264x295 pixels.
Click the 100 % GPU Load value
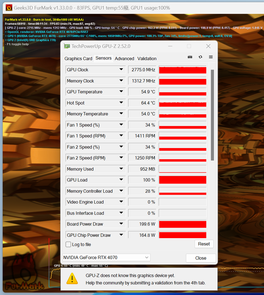click(x=143, y=180)
